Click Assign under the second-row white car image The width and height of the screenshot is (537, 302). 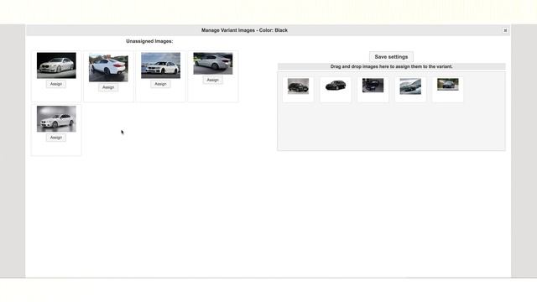(56, 138)
